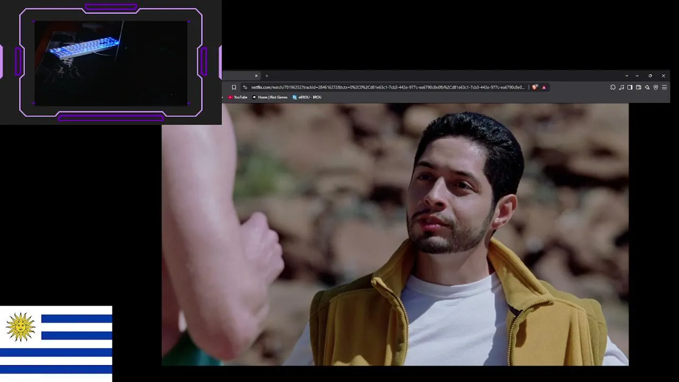This screenshot has height=382, width=679.
Task: Expand the tab search dropdown arrow
Action: tap(626, 76)
